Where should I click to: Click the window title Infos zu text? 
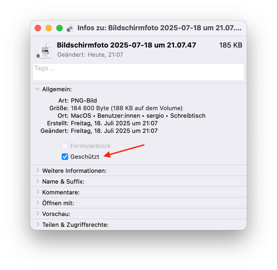(159, 28)
